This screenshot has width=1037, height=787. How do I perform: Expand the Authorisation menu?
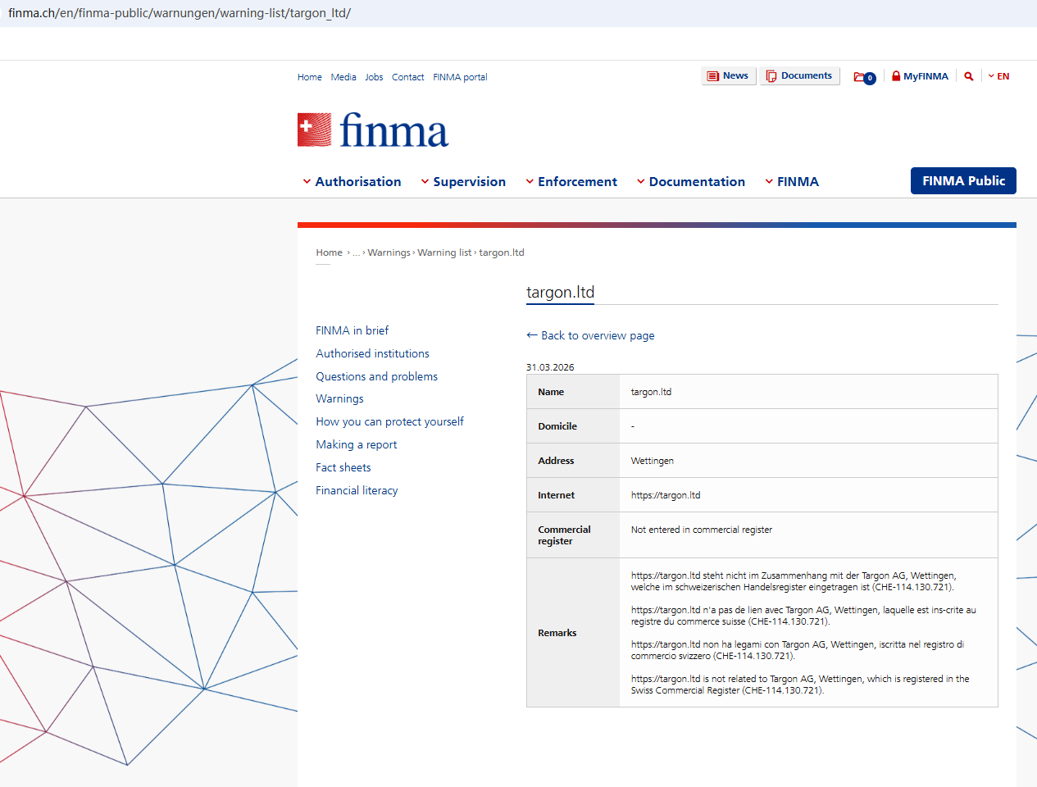click(352, 182)
